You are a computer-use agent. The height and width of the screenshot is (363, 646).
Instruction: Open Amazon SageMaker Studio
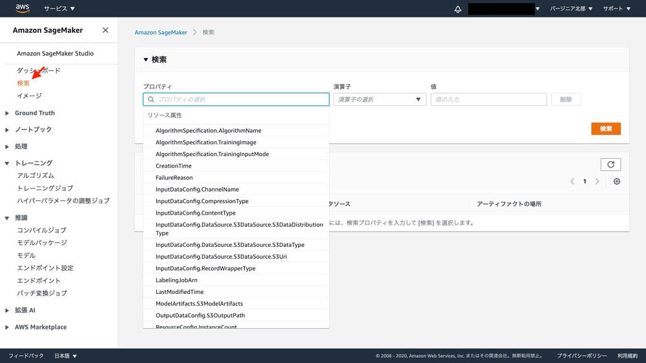coord(55,54)
